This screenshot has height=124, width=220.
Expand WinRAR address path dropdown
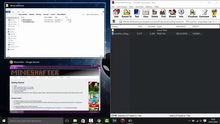pyautogui.click(x=219, y=22)
